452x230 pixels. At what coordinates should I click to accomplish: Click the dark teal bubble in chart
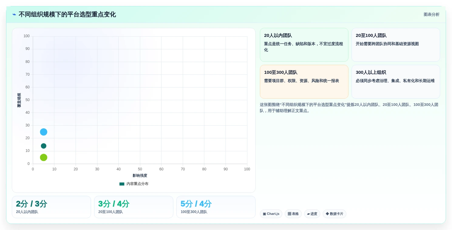[44, 146]
